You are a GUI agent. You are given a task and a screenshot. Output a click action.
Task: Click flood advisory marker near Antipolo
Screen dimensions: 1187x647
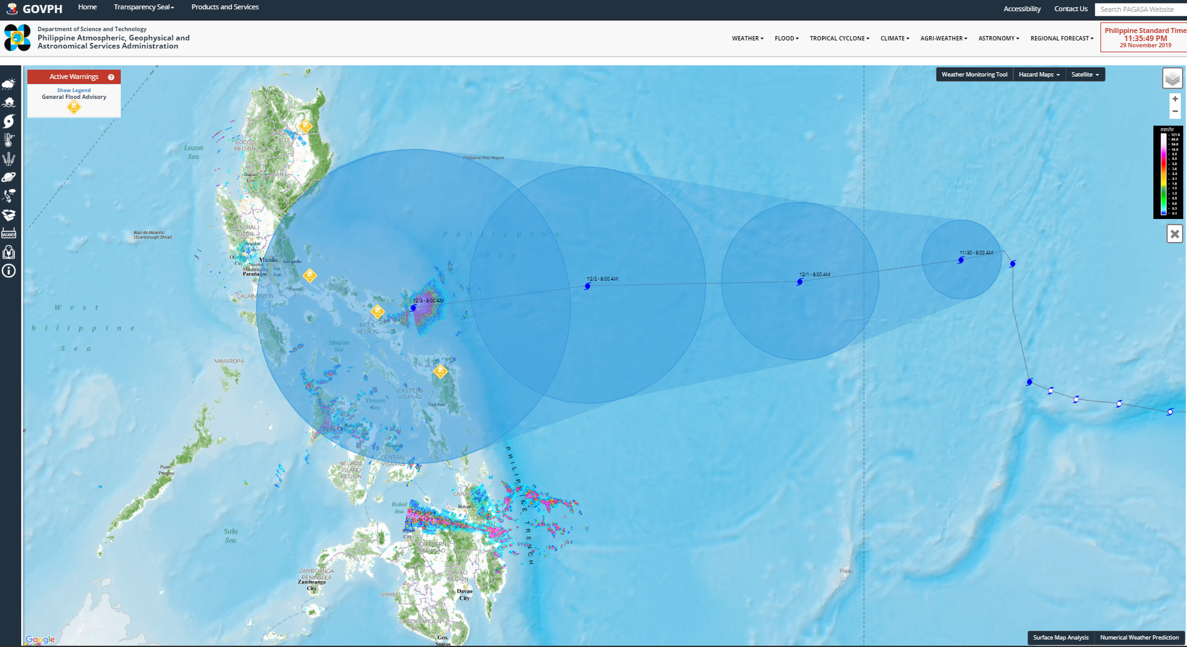(309, 275)
